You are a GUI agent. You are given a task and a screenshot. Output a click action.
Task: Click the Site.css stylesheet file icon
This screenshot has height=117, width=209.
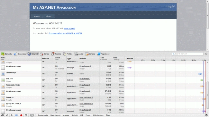3,80
